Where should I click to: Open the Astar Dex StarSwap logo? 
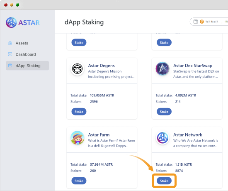(x=163, y=69)
